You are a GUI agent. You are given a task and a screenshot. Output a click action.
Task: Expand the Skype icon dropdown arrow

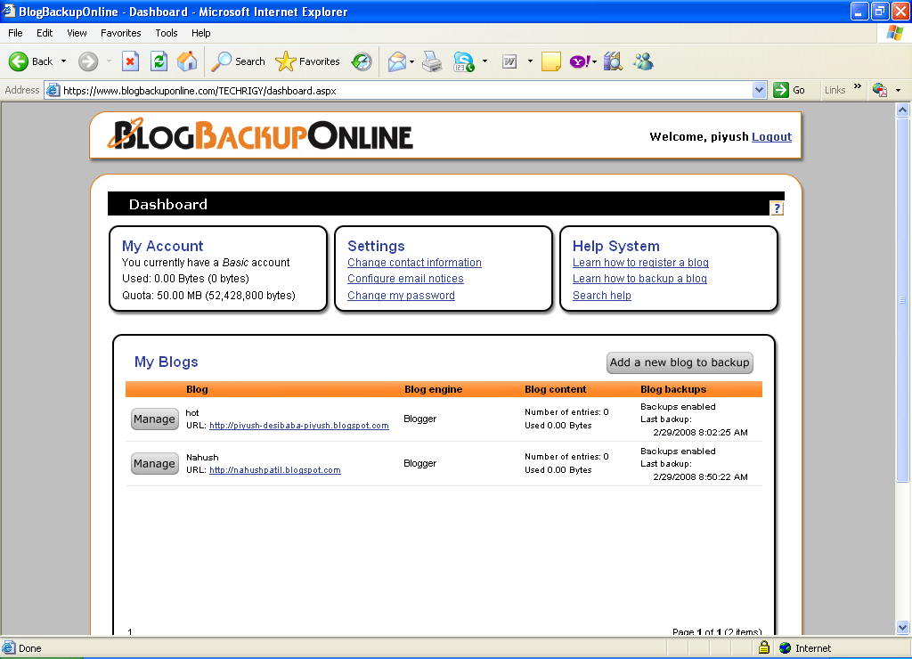[x=484, y=61]
